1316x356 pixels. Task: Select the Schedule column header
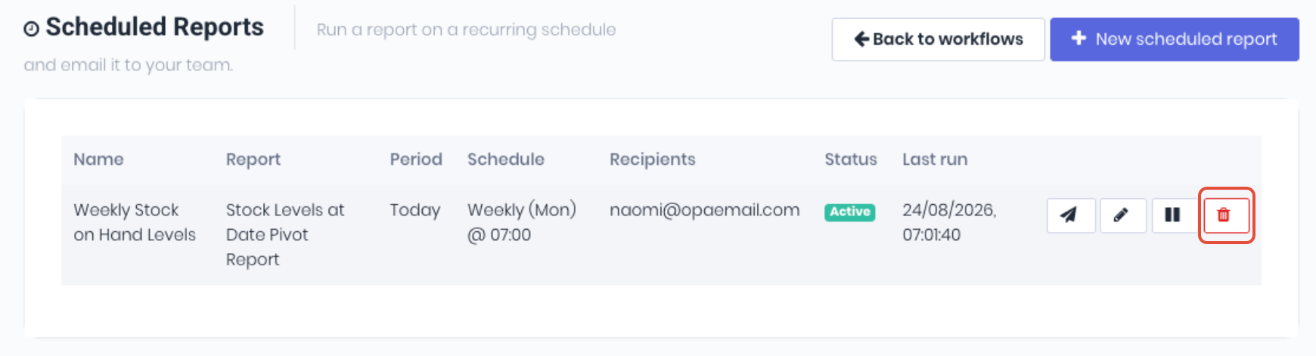[506, 159]
